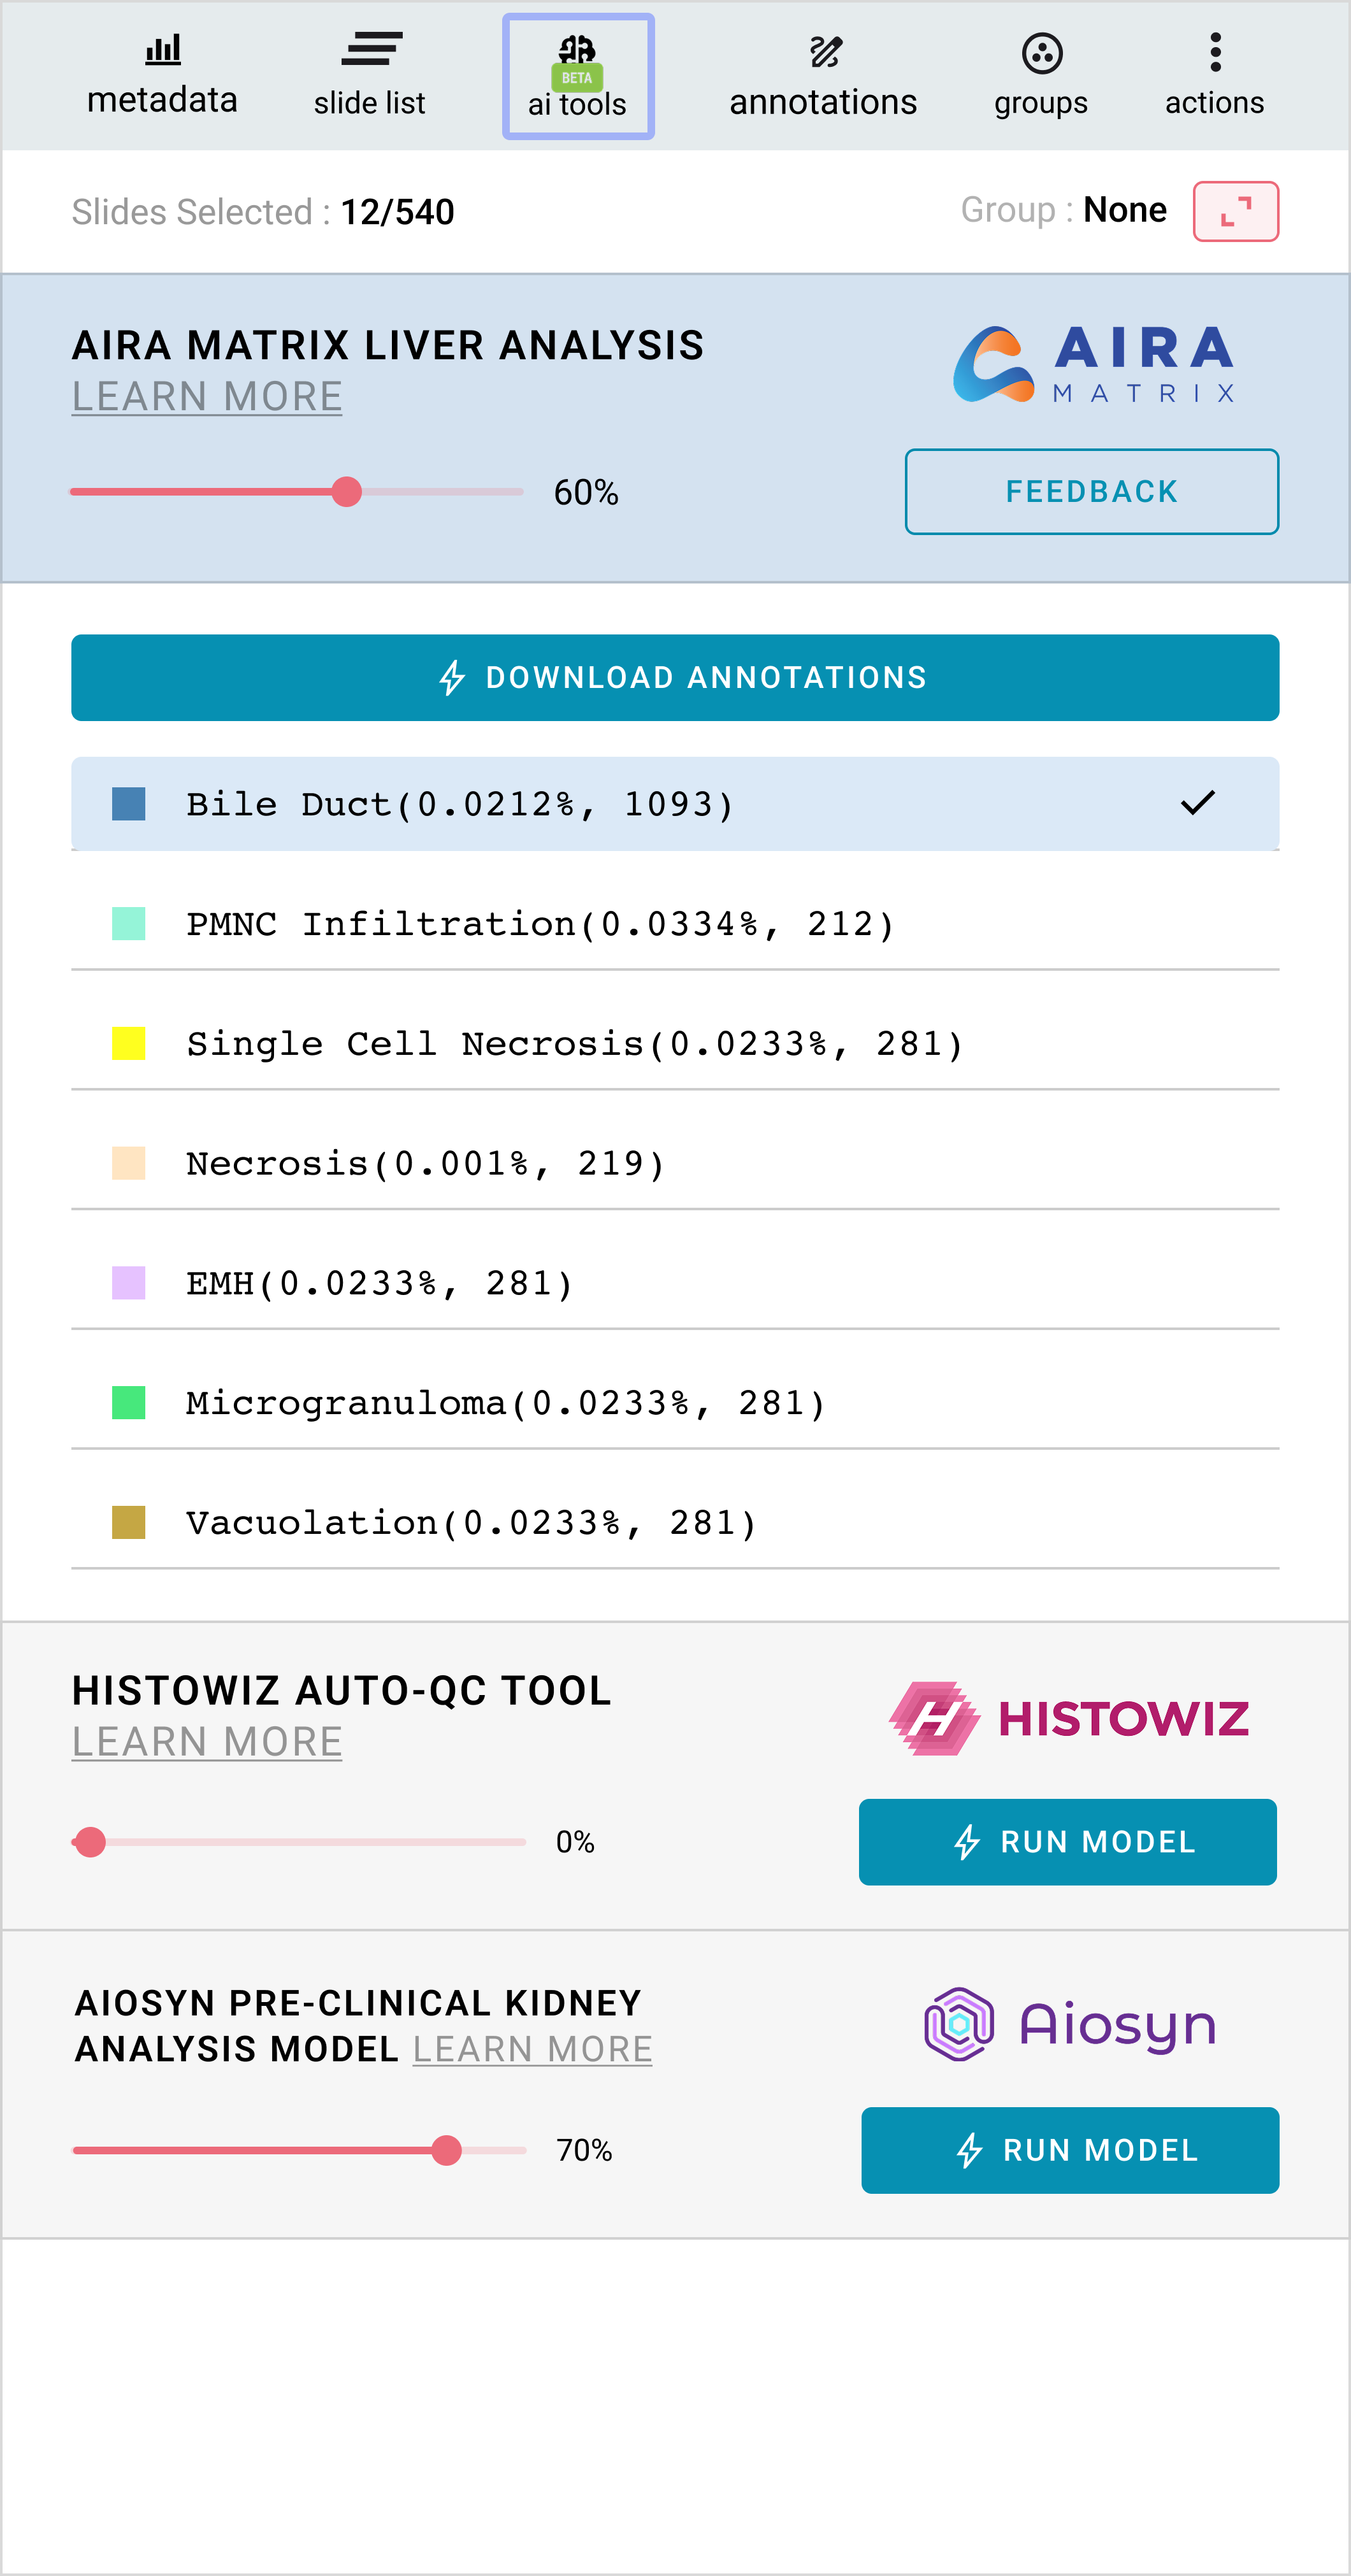Open the groups circle icon

[x=1041, y=54]
